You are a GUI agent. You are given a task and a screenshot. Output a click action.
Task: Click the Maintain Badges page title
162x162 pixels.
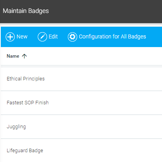(x=26, y=11)
